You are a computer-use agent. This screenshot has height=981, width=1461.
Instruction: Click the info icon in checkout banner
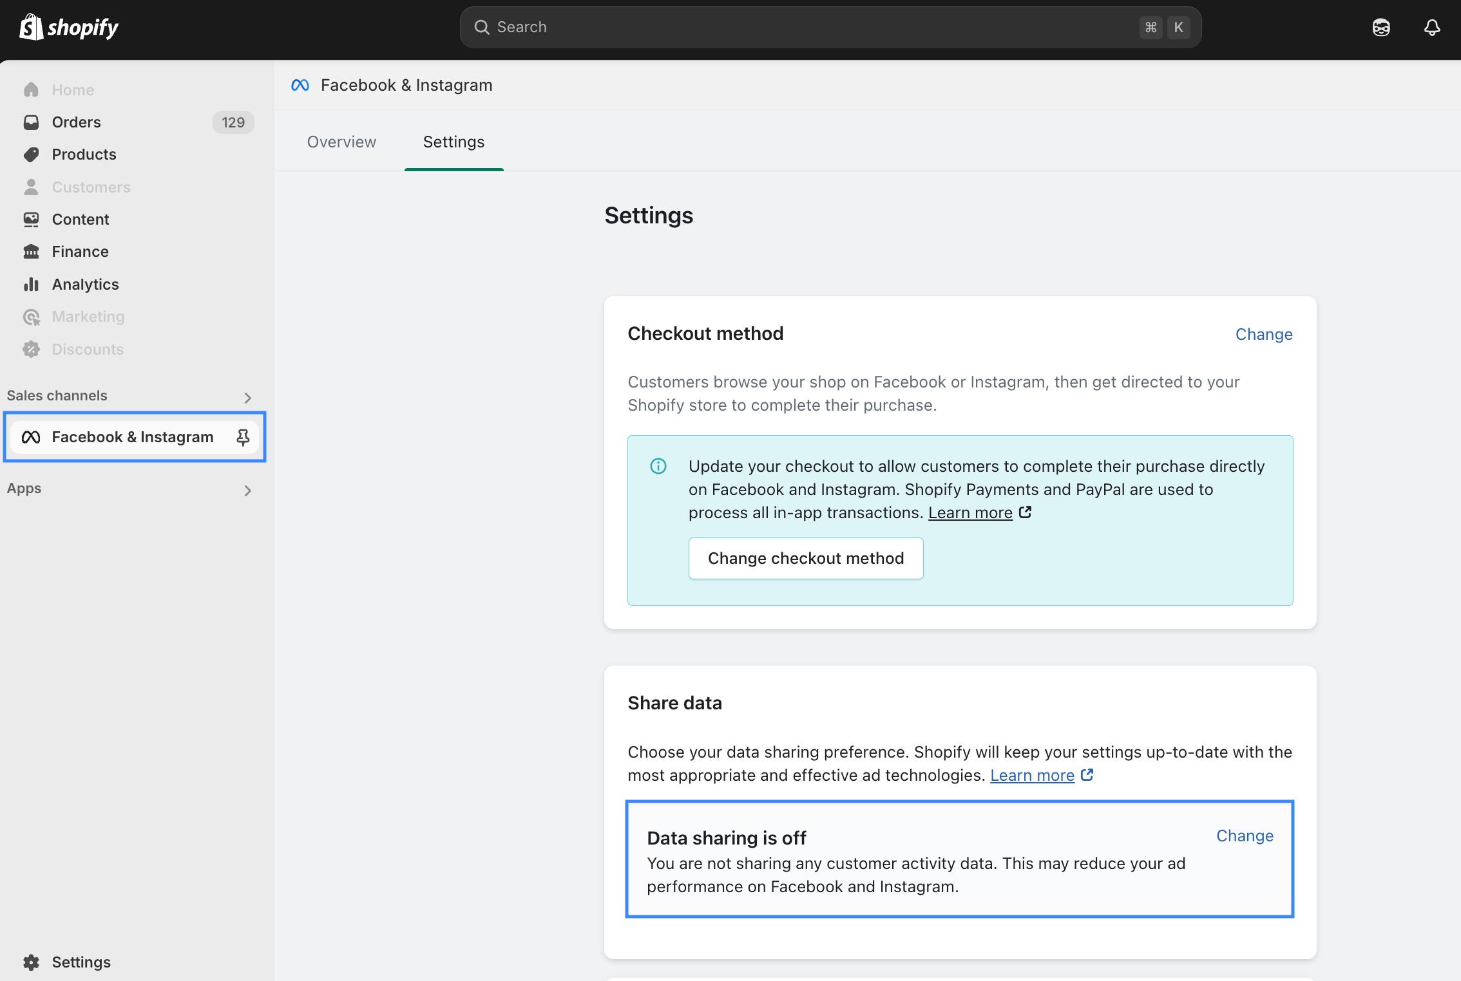[658, 466]
